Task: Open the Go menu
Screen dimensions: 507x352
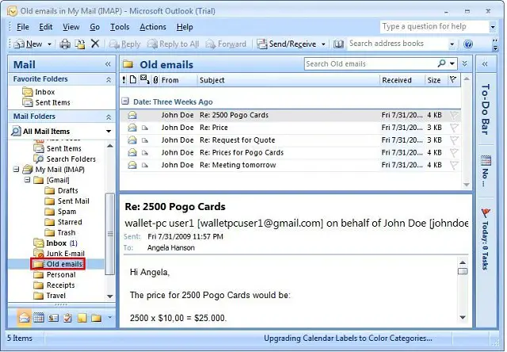Action: click(x=94, y=27)
